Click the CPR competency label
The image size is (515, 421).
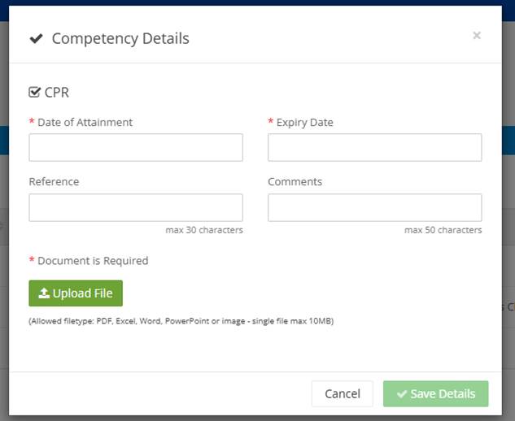tap(57, 92)
